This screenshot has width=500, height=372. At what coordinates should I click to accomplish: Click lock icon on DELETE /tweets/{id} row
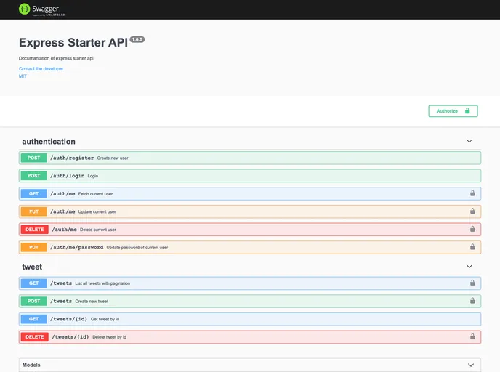(472, 336)
